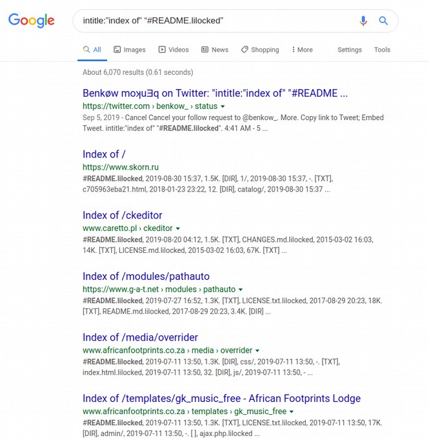Viewport: 429px width, 438px height.
Task: Click the blue search magnifier icon
Action: [x=383, y=21]
